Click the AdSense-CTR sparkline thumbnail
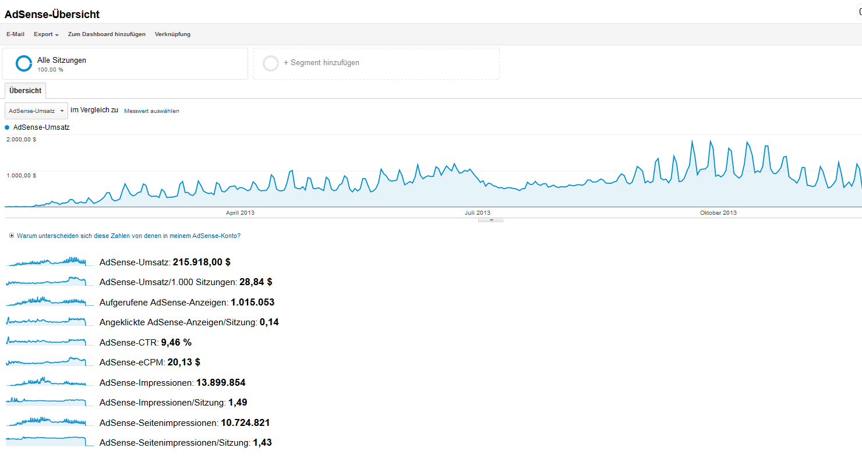The image size is (862, 462). 50,342
